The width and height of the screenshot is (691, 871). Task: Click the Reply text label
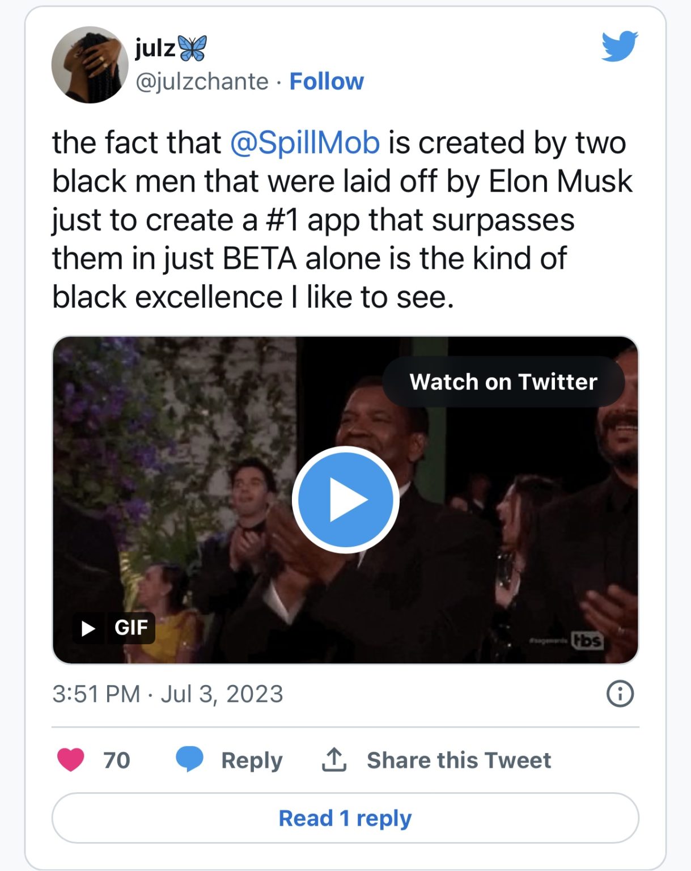coord(252,760)
